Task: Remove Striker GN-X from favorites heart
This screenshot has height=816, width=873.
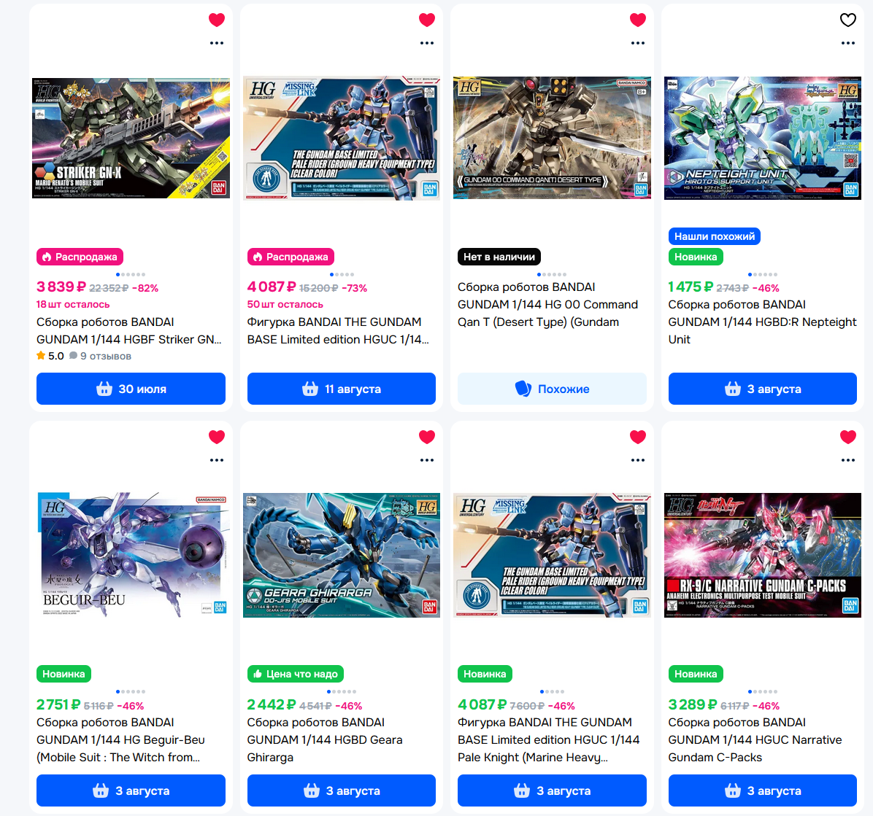Action: 217,20
